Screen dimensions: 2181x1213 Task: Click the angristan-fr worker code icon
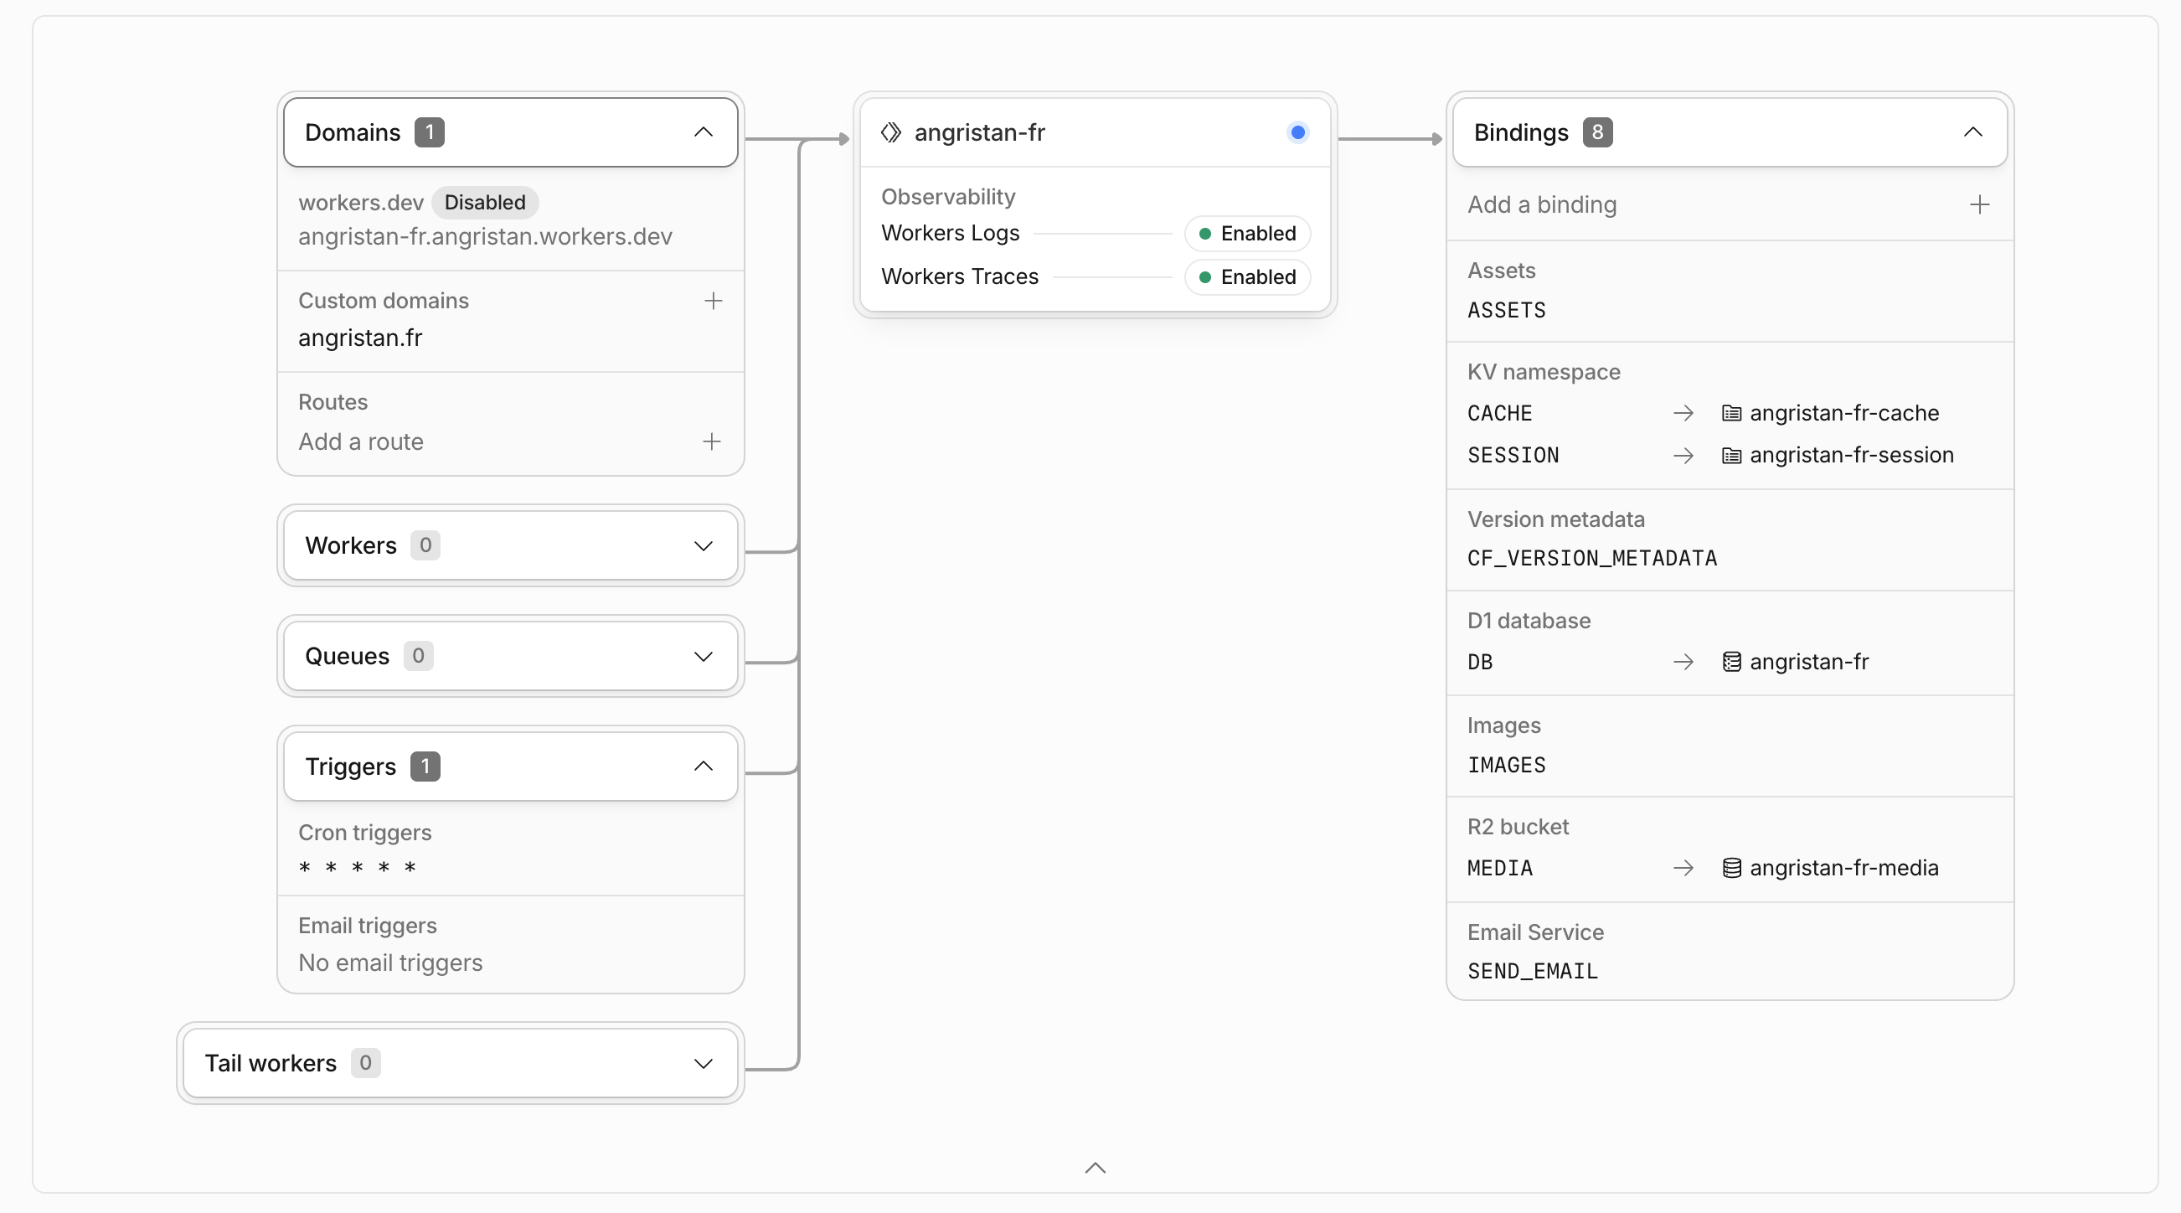[x=890, y=132]
